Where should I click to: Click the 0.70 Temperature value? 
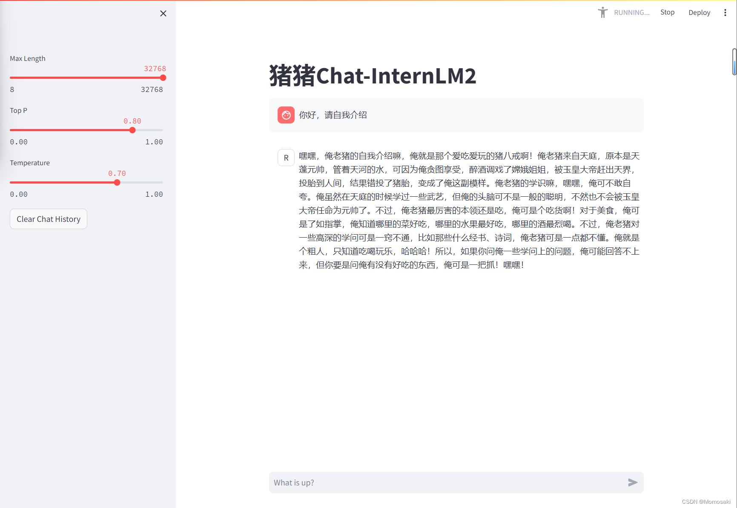coord(117,173)
